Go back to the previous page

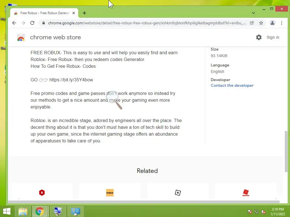pyautogui.click(x=14, y=23)
